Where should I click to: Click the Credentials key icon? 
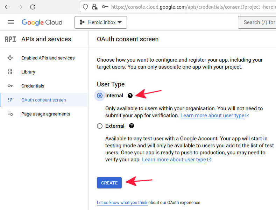tap(10, 86)
